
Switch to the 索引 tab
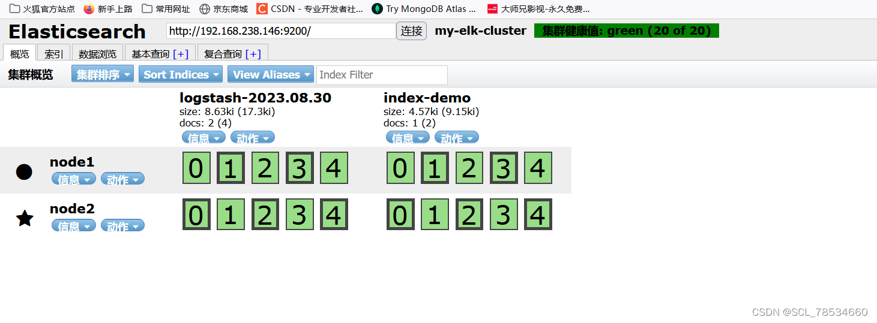click(x=54, y=53)
